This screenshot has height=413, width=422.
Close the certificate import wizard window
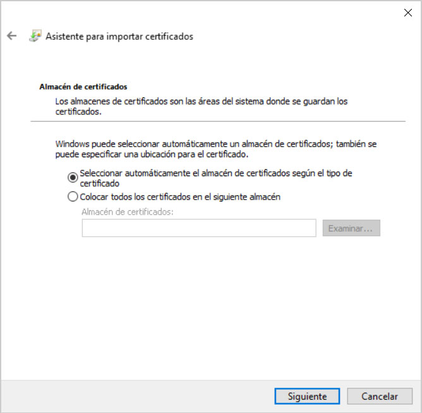407,13
